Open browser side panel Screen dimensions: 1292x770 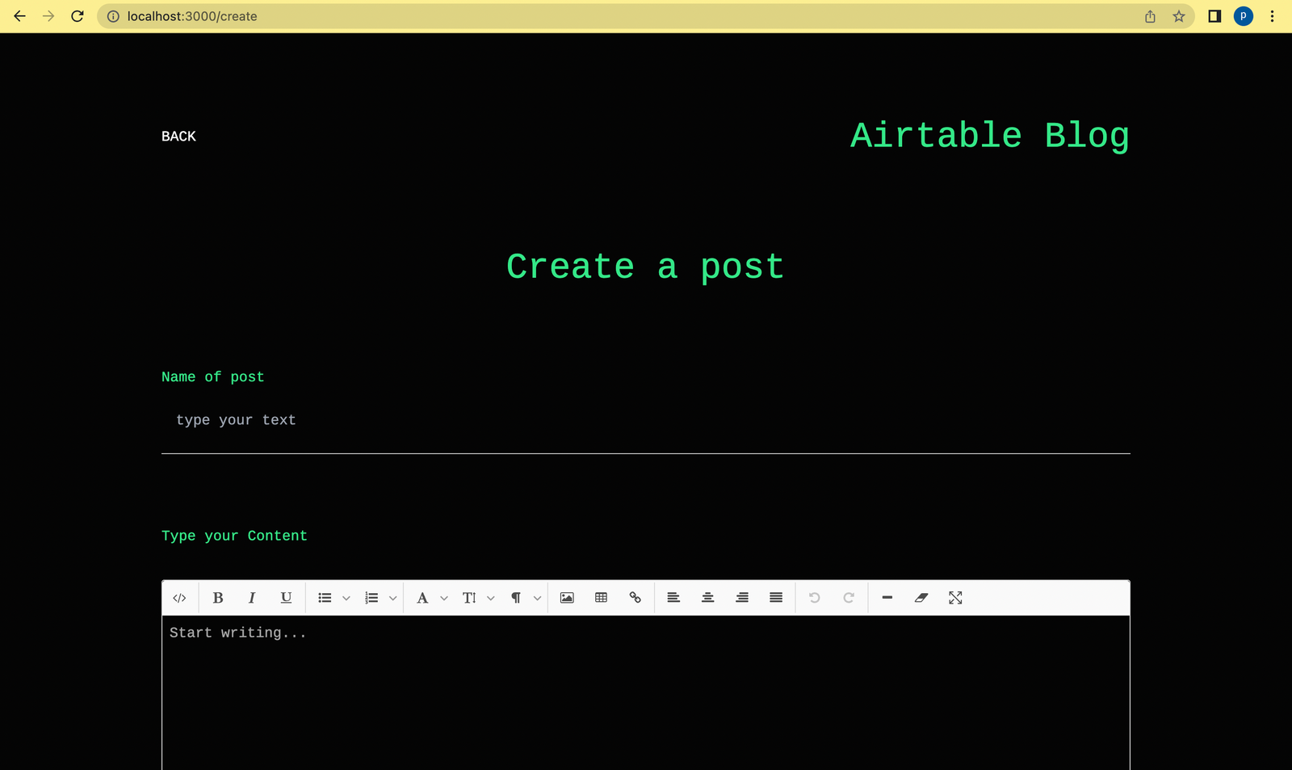tap(1214, 16)
